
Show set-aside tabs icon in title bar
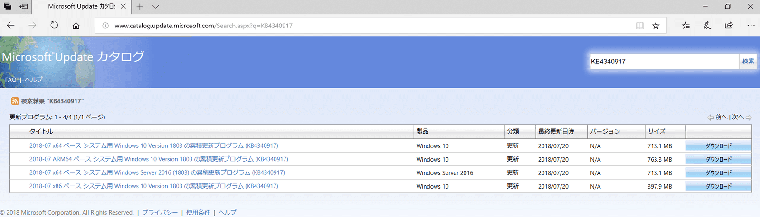click(x=23, y=7)
